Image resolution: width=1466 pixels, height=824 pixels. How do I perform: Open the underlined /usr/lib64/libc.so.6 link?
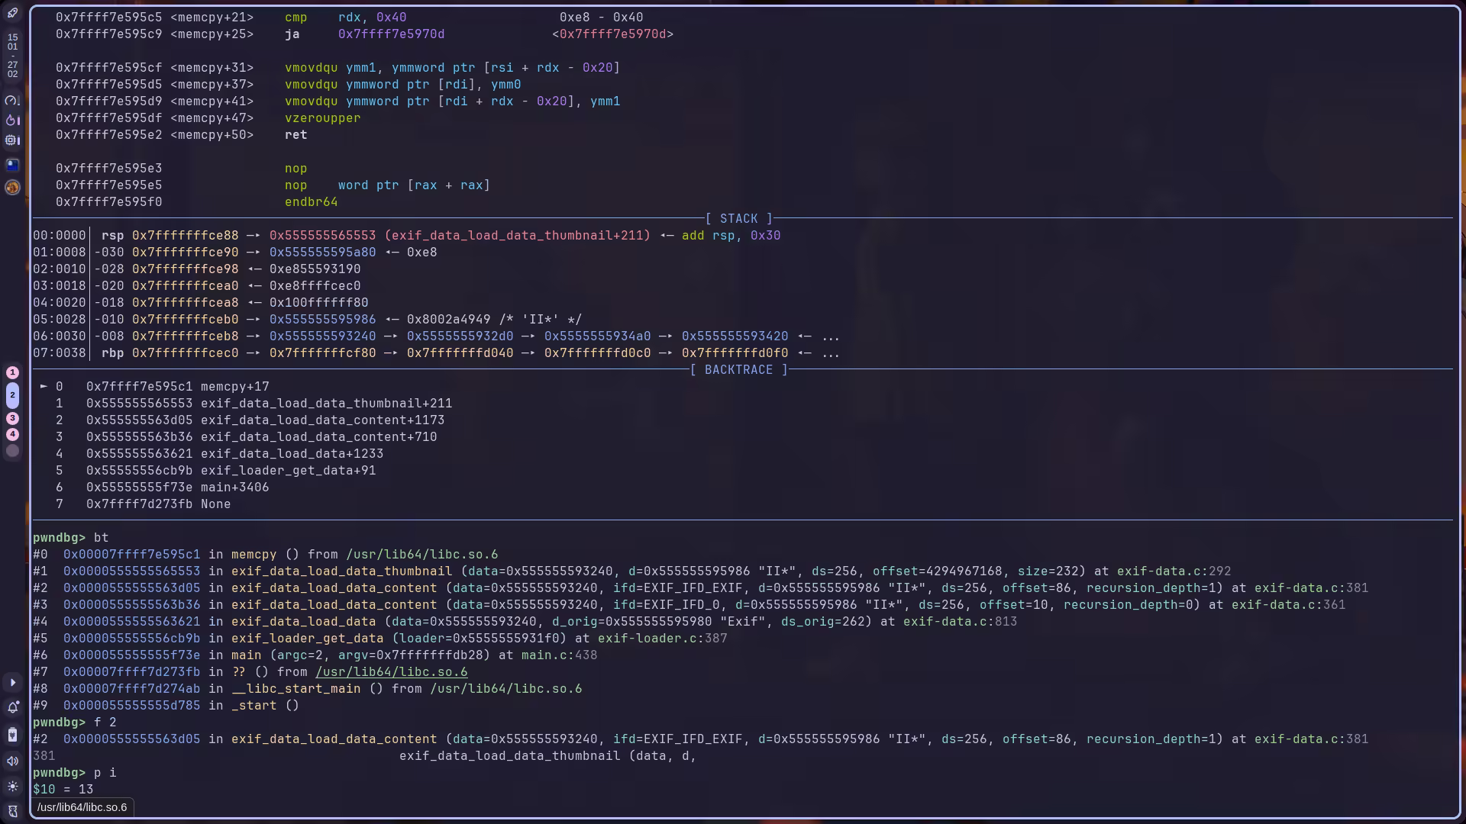coord(391,672)
